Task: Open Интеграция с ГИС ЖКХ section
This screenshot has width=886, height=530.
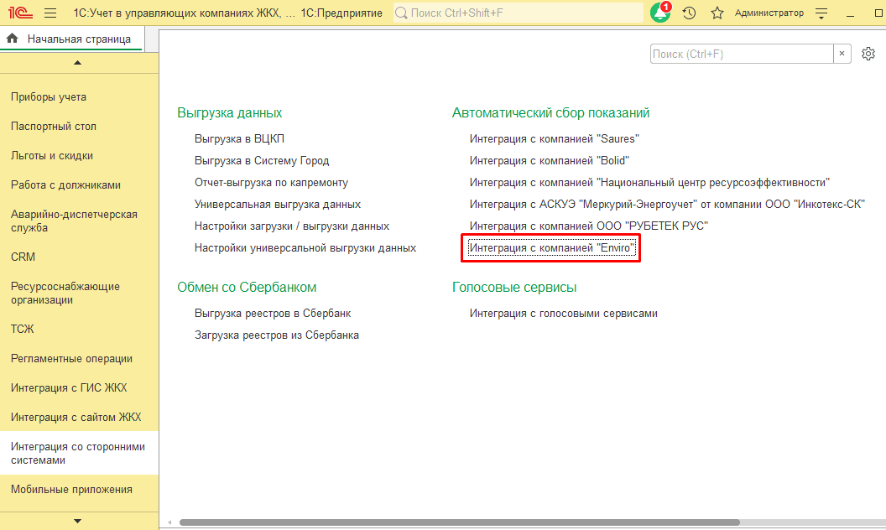Action: (69, 387)
